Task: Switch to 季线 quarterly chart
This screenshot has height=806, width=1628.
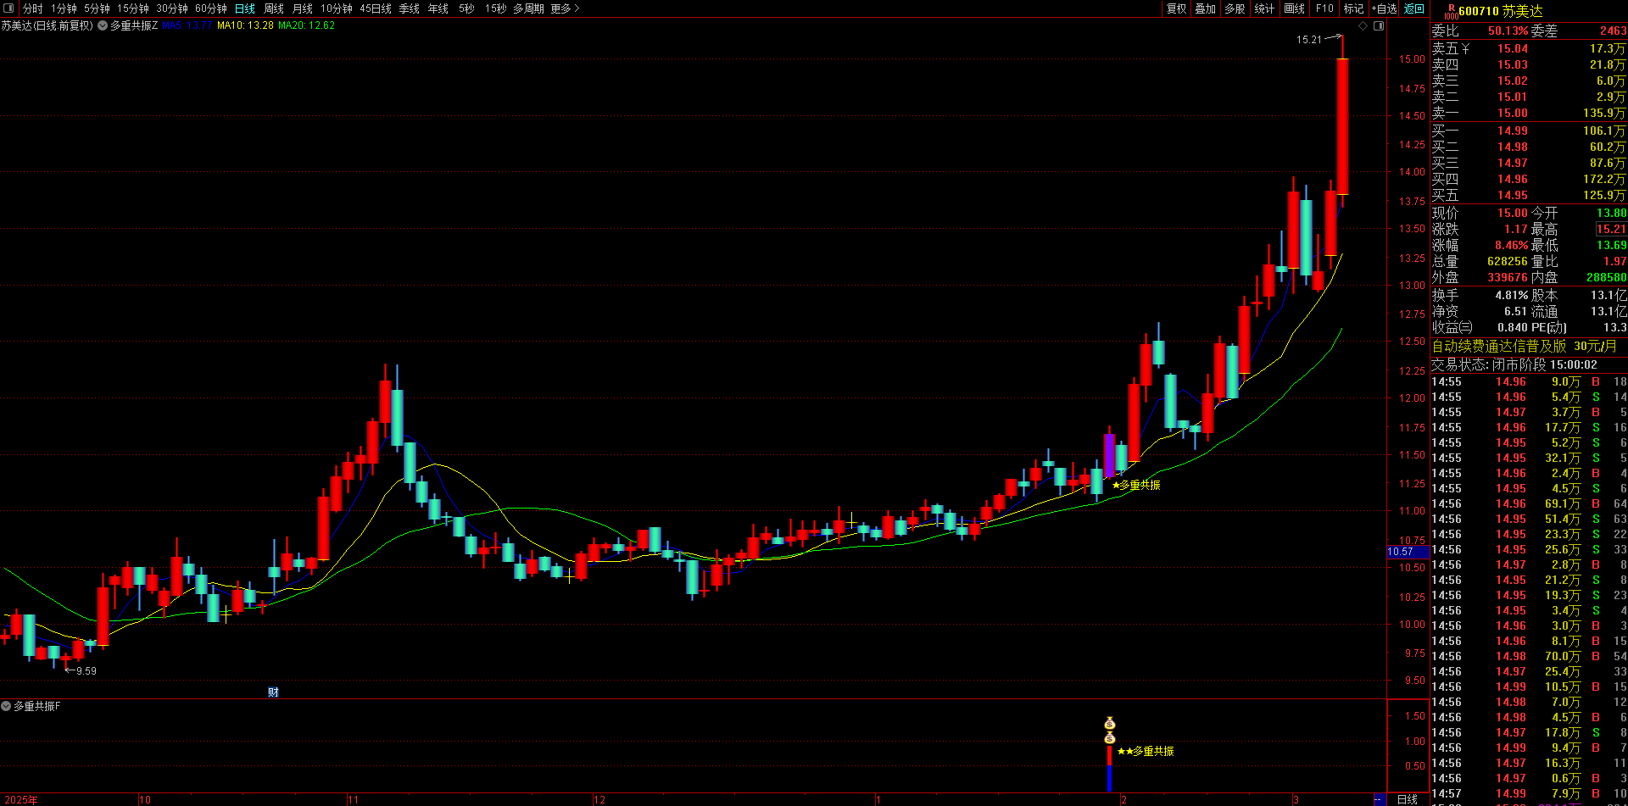Action: [x=410, y=8]
